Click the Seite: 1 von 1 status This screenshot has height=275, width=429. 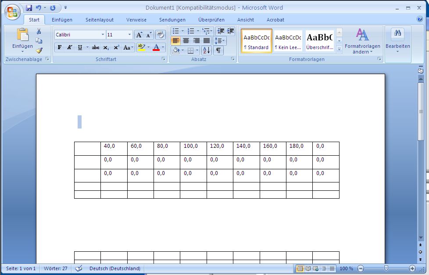point(21,268)
